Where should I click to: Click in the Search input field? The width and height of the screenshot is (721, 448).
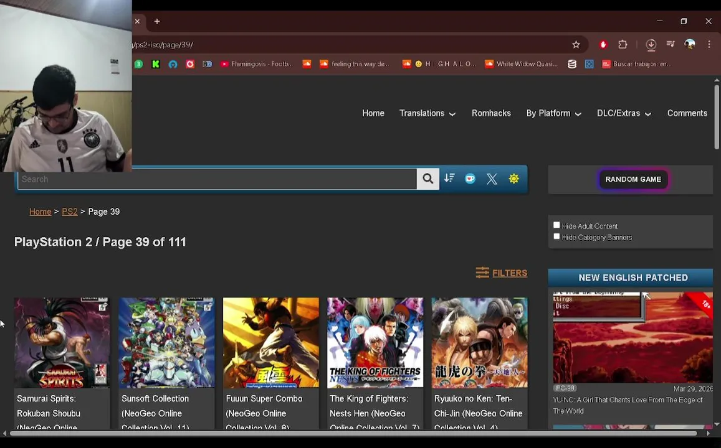(217, 179)
